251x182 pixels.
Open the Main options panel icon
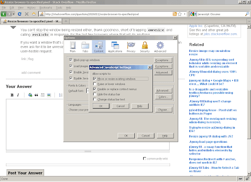tap(73, 47)
